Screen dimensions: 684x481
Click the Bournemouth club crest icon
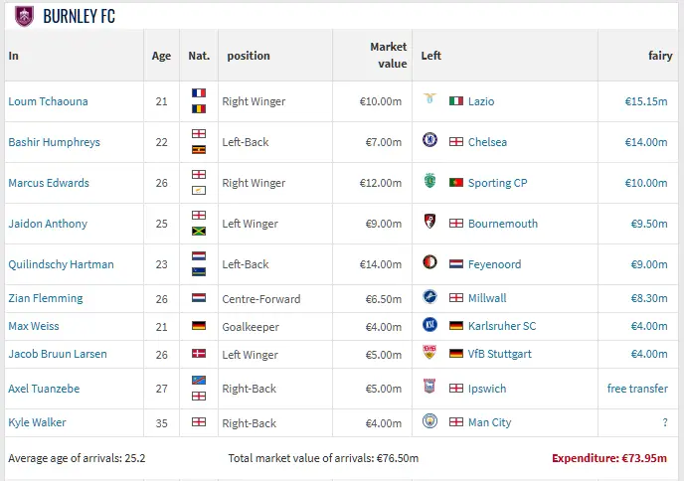click(x=429, y=223)
